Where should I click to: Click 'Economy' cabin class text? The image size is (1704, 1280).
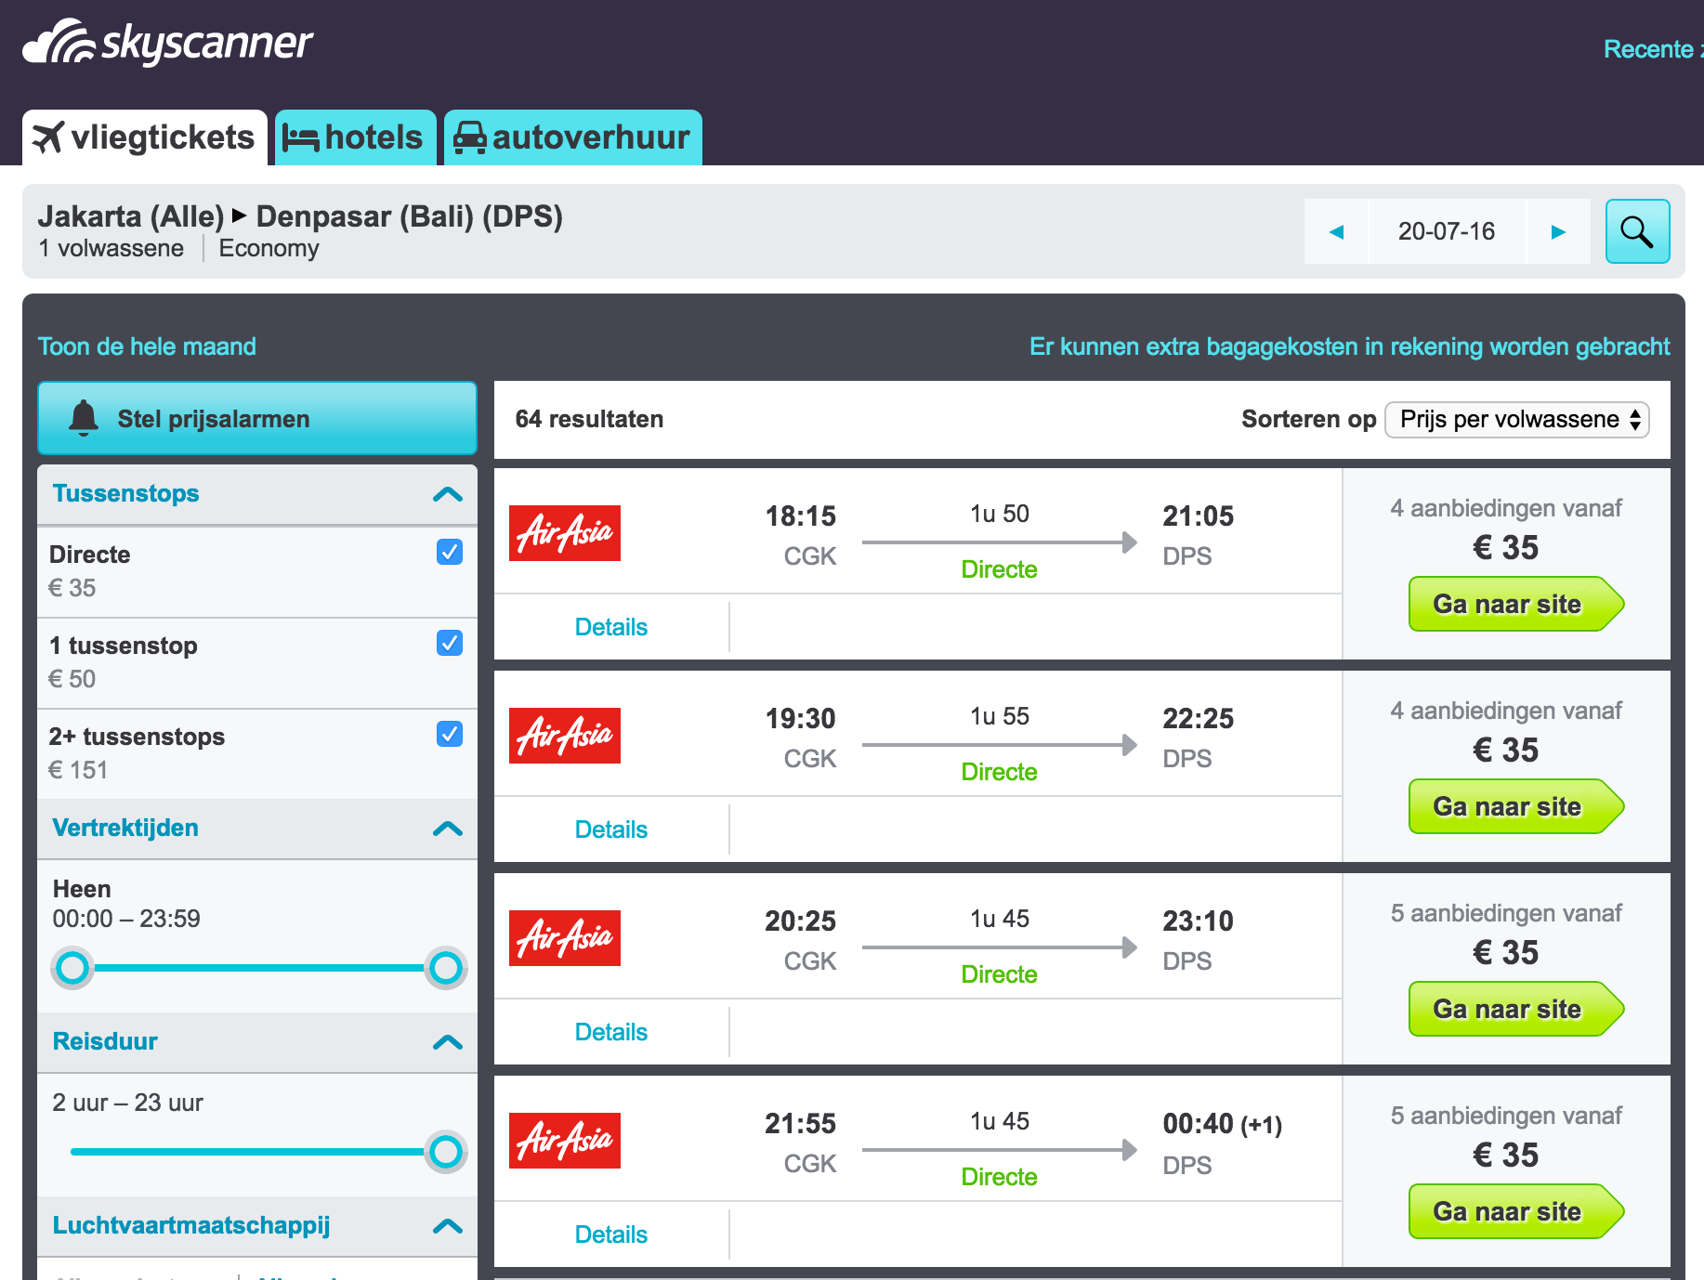click(269, 248)
